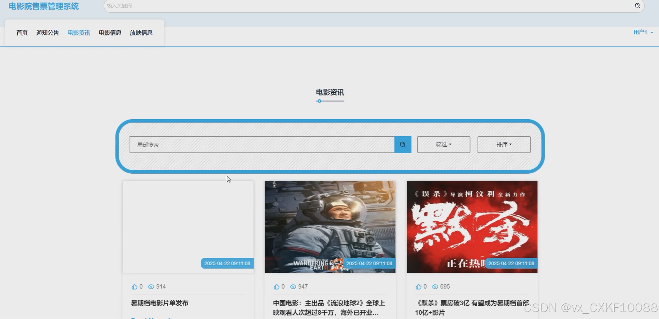Like the 暑期档电影片单发布 article via thumbs-up icon

click(134, 286)
